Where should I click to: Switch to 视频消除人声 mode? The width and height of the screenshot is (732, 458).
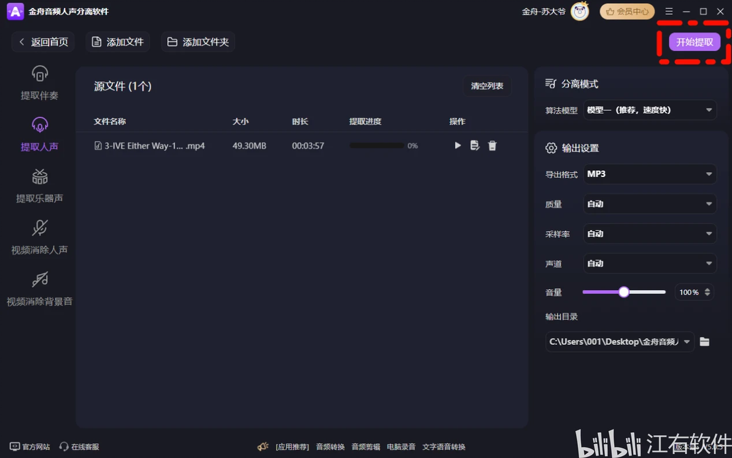[40, 237]
